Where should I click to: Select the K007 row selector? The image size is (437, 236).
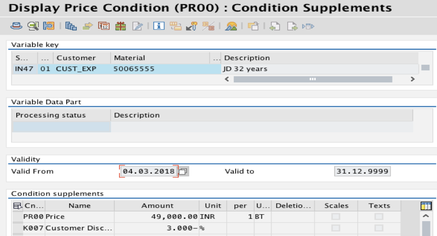tap(18, 228)
